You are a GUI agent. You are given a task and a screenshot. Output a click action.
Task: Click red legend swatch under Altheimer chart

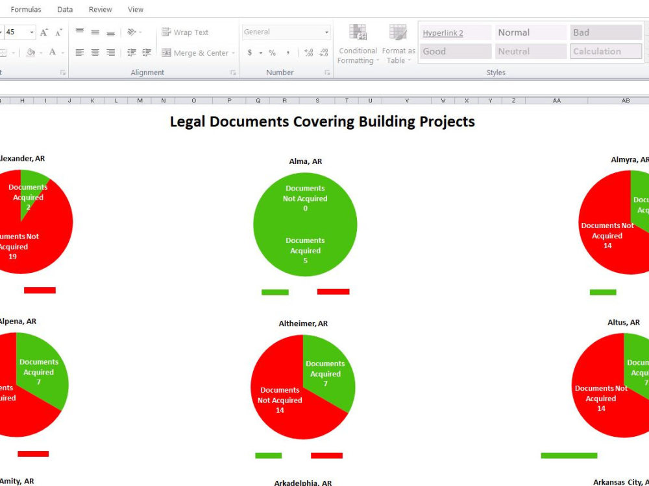[x=326, y=456]
